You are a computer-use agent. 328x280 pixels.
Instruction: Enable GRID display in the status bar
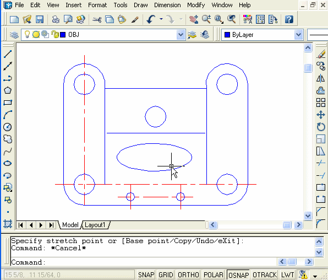[x=166, y=274]
